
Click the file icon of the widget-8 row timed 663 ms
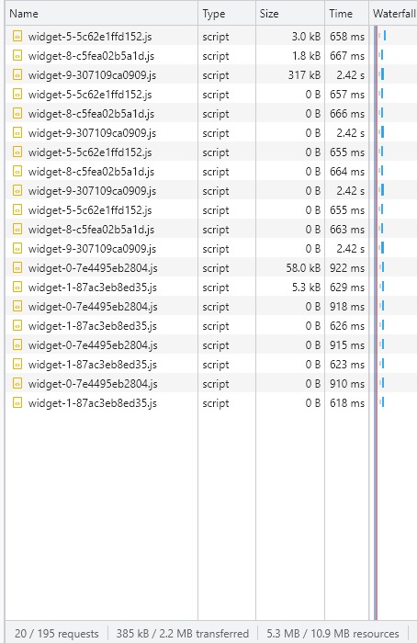point(17,229)
